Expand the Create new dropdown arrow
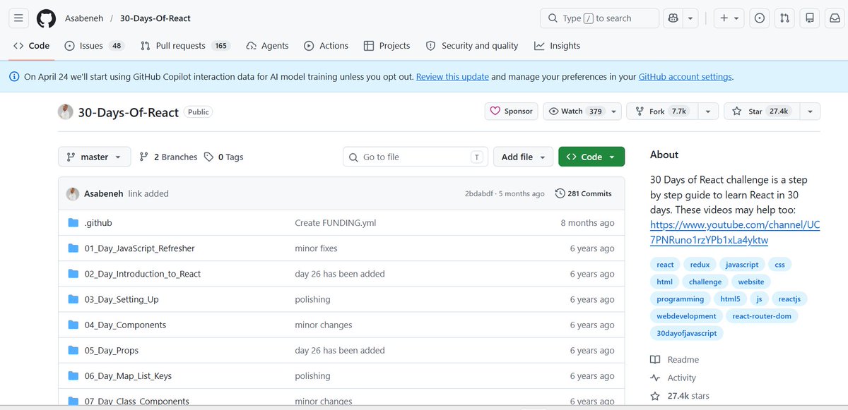The image size is (848, 410). point(736,18)
